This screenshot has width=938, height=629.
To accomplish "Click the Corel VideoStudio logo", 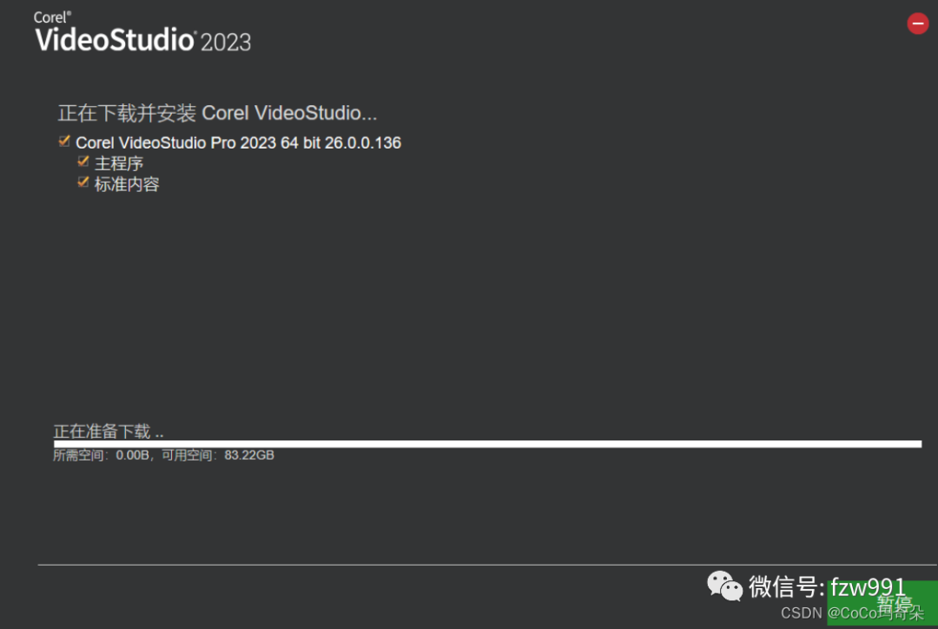I will coord(142,32).
